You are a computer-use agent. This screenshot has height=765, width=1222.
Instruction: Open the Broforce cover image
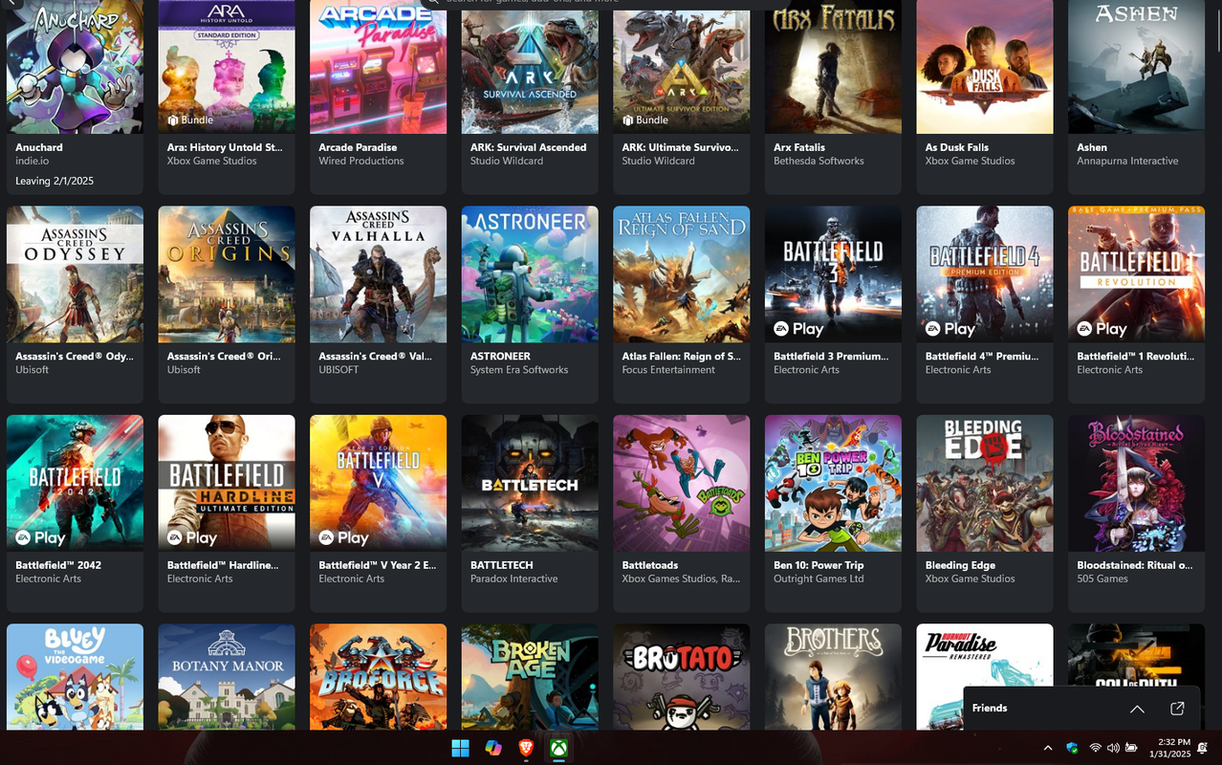[x=378, y=677]
